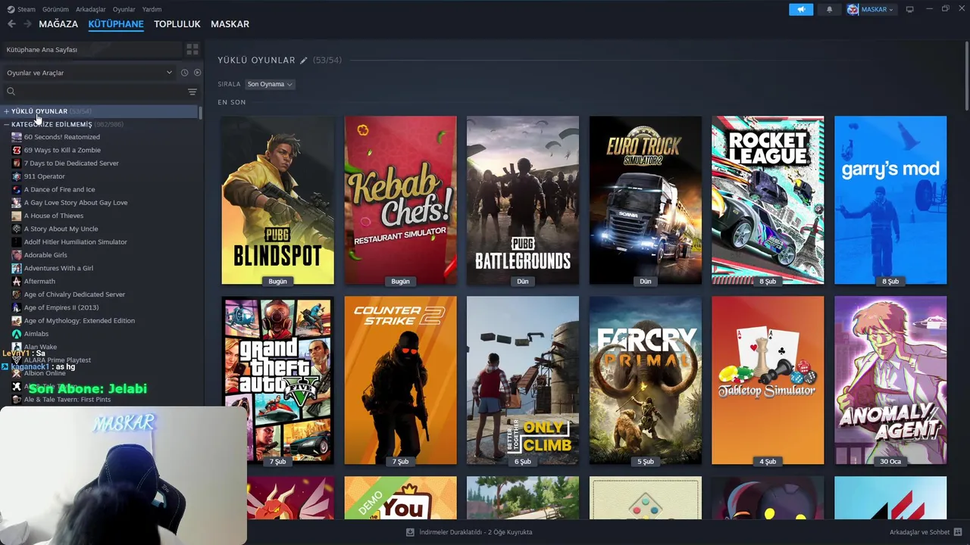This screenshot has height=545, width=970.
Task: Select Age of Chivalry Dedicated Server
Action: tap(74, 294)
